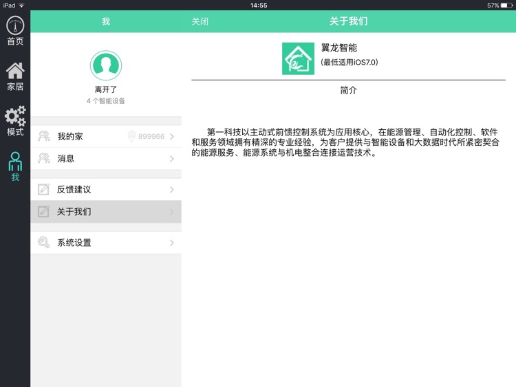Select the 关于我们 menu entry
The image size is (516, 387).
click(x=106, y=212)
